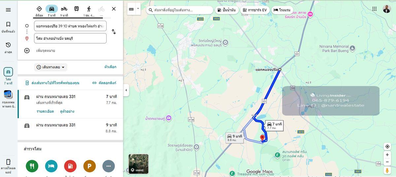Select the walking travel mode icon
Image resolution: width=396 pixels, height=177 pixels.
point(89,9)
